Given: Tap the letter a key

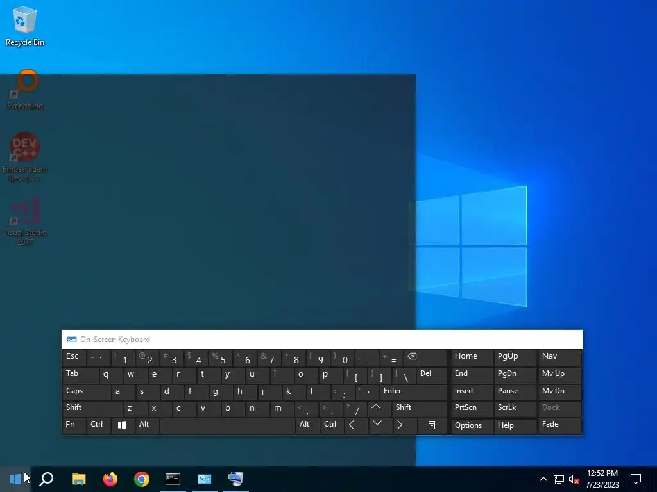Looking at the screenshot, I should click(123, 392).
